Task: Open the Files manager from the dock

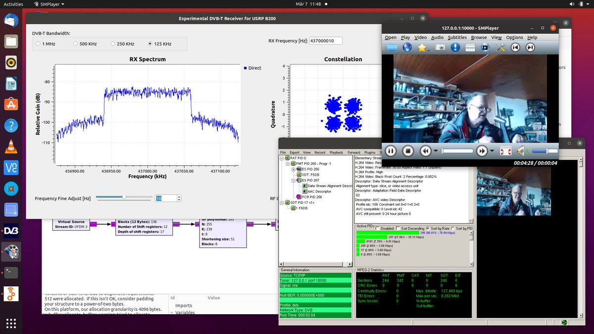Action: click(11, 42)
